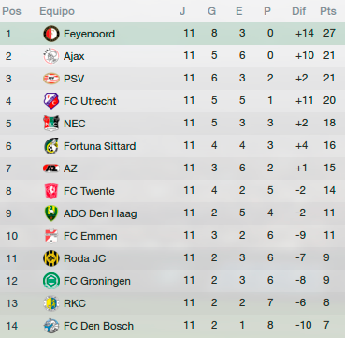Sort table by Pts column header
Screen dimensions: 345x338
(328, 11)
